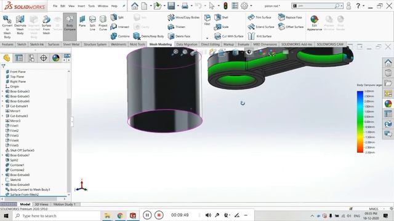Select the Split Line tool

click(92, 23)
